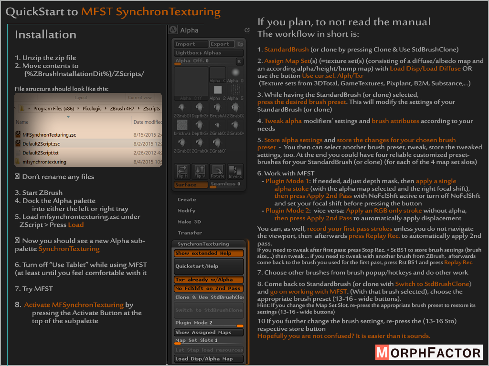Screen dimensions: 489x366
Task: Pick the brickwa texture alpha
Action: coord(182,128)
